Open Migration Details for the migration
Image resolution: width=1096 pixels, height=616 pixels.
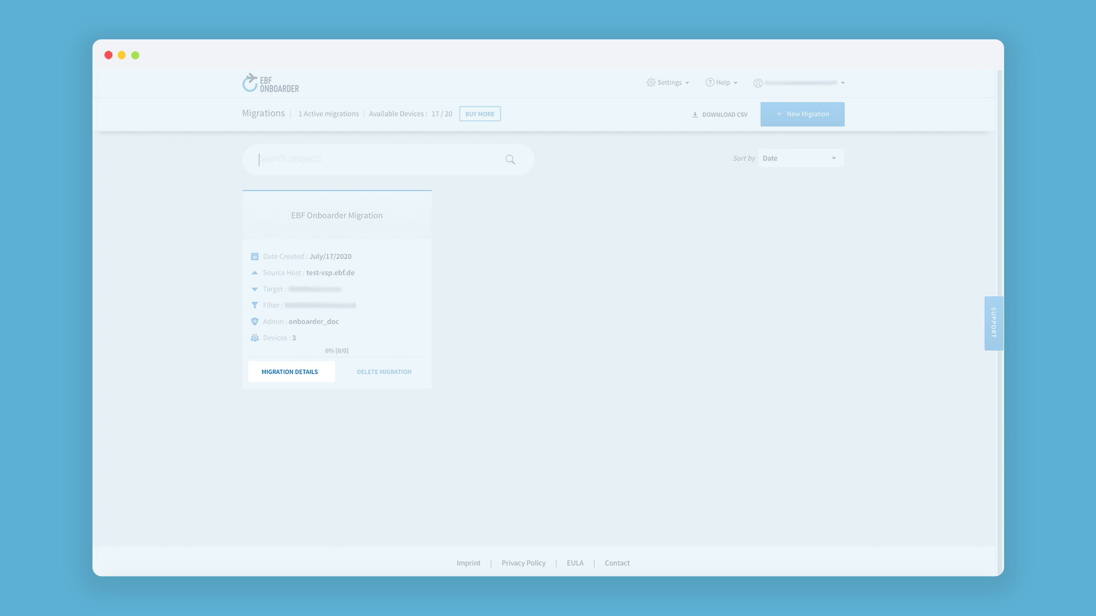[x=291, y=372]
